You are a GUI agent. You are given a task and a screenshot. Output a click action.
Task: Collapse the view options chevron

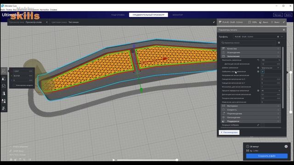click(47, 22)
